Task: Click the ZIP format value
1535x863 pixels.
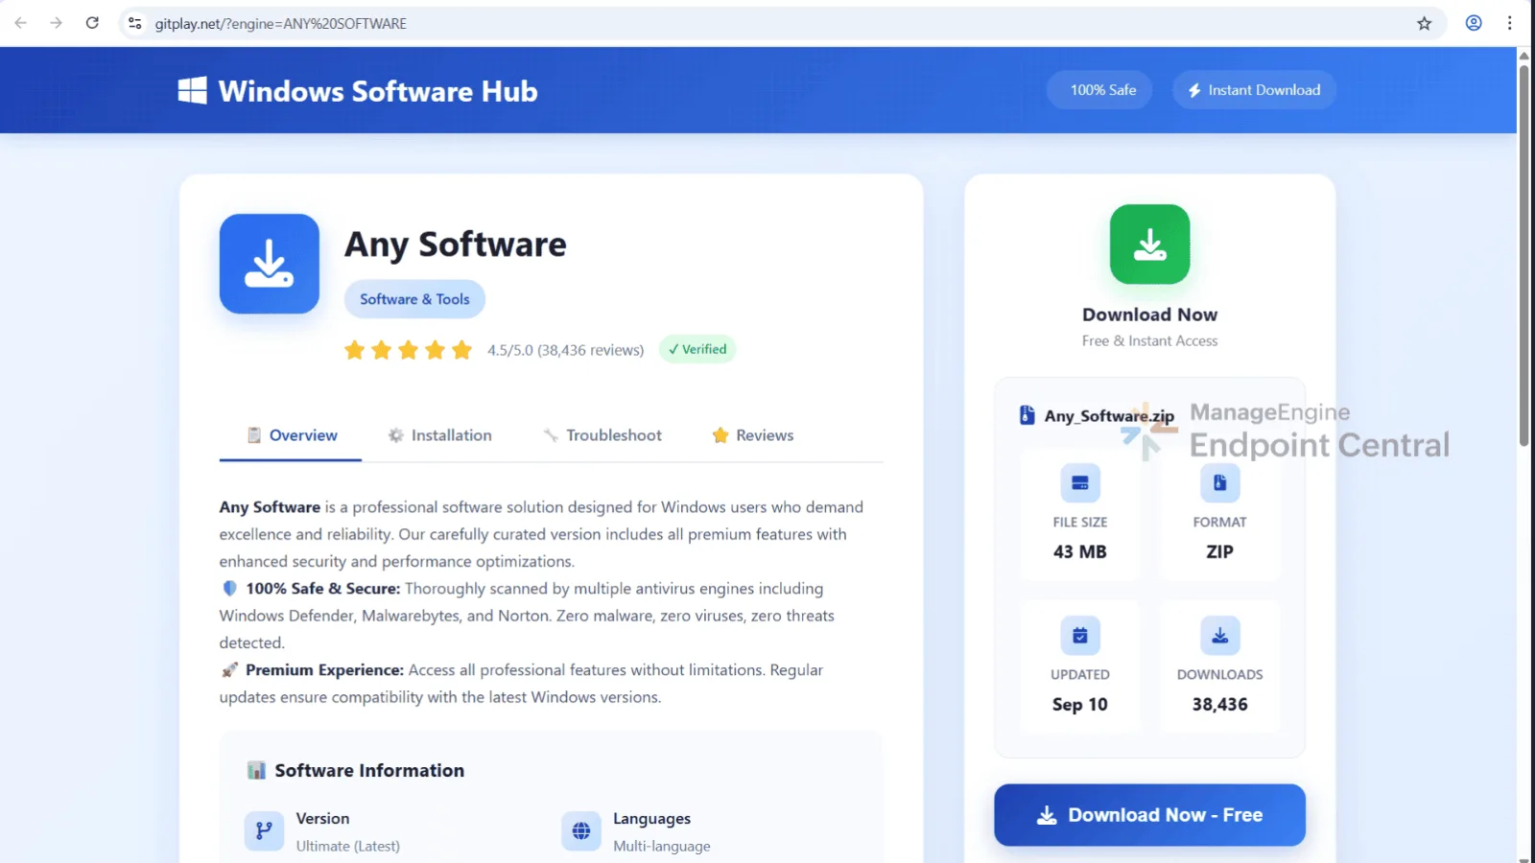Action: [x=1219, y=551]
